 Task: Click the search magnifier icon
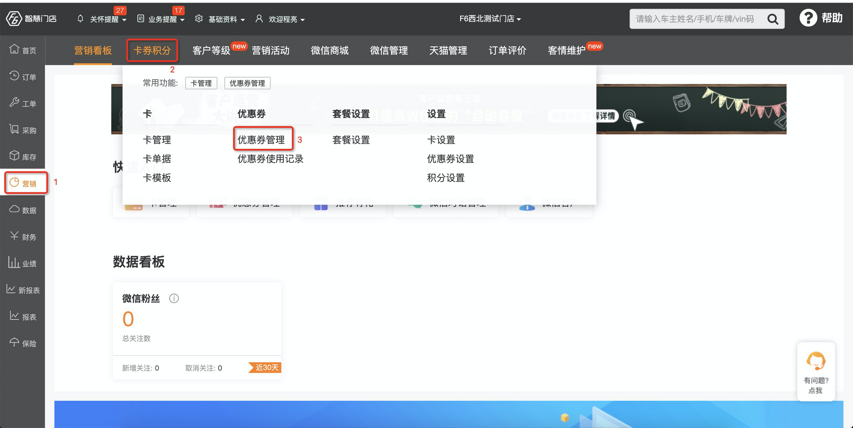773,19
